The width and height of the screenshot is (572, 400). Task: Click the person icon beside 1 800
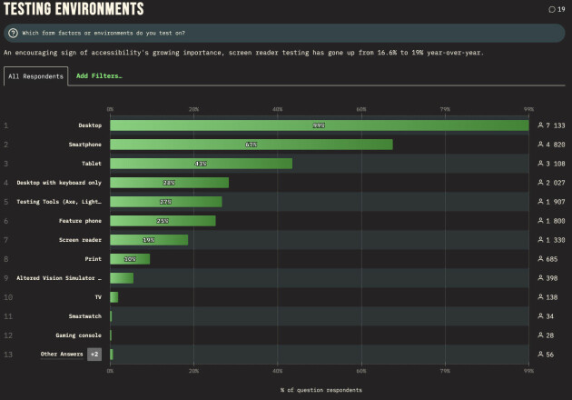540,221
